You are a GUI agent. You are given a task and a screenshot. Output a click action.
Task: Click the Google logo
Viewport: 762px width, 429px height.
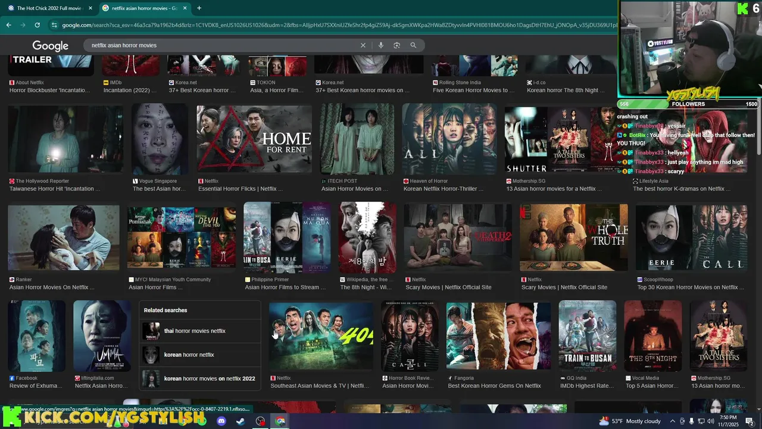[x=50, y=46]
